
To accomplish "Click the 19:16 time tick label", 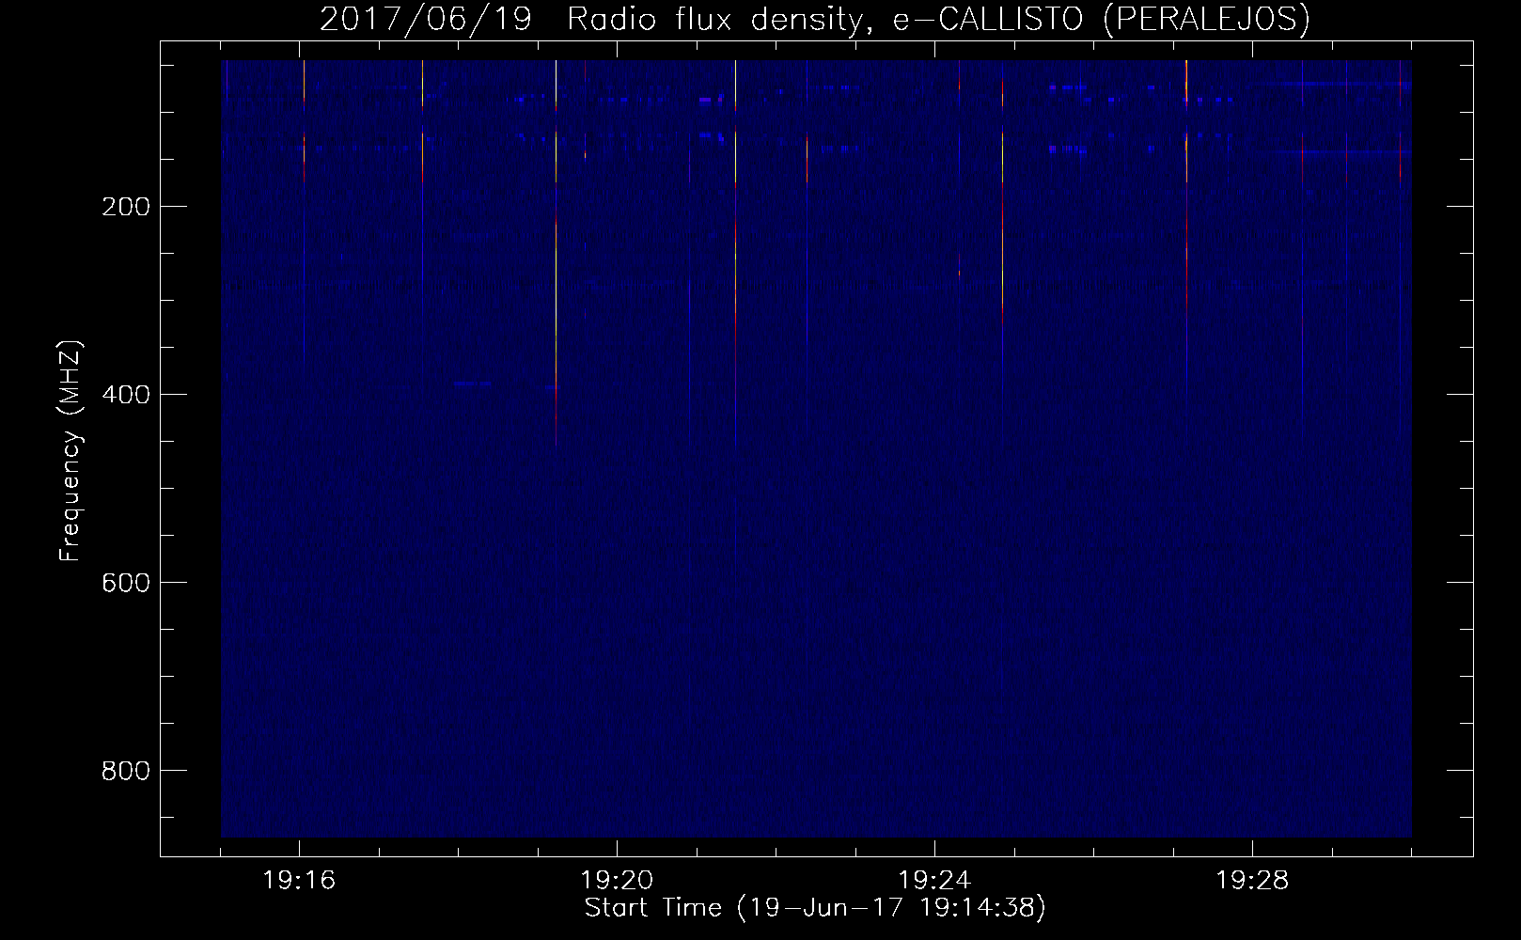I will coord(299,881).
